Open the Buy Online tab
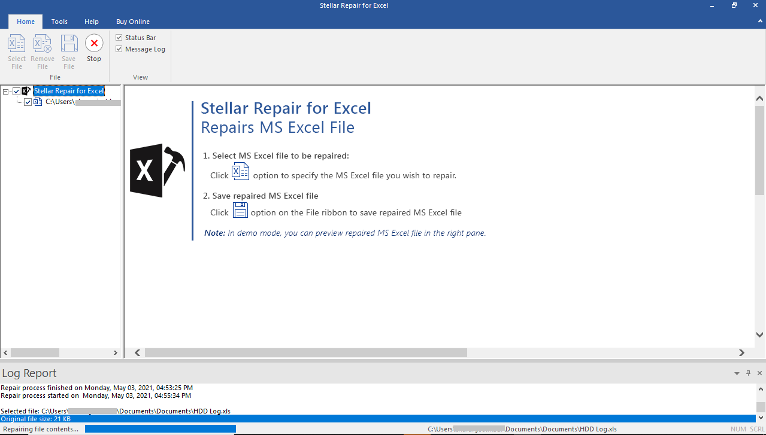This screenshot has height=435, width=766. pos(133,22)
